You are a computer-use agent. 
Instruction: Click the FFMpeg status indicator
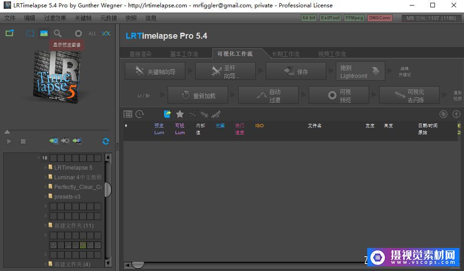click(x=354, y=18)
